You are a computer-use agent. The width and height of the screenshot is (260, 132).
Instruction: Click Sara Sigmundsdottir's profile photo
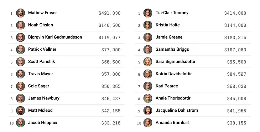click(x=148, y=62)
